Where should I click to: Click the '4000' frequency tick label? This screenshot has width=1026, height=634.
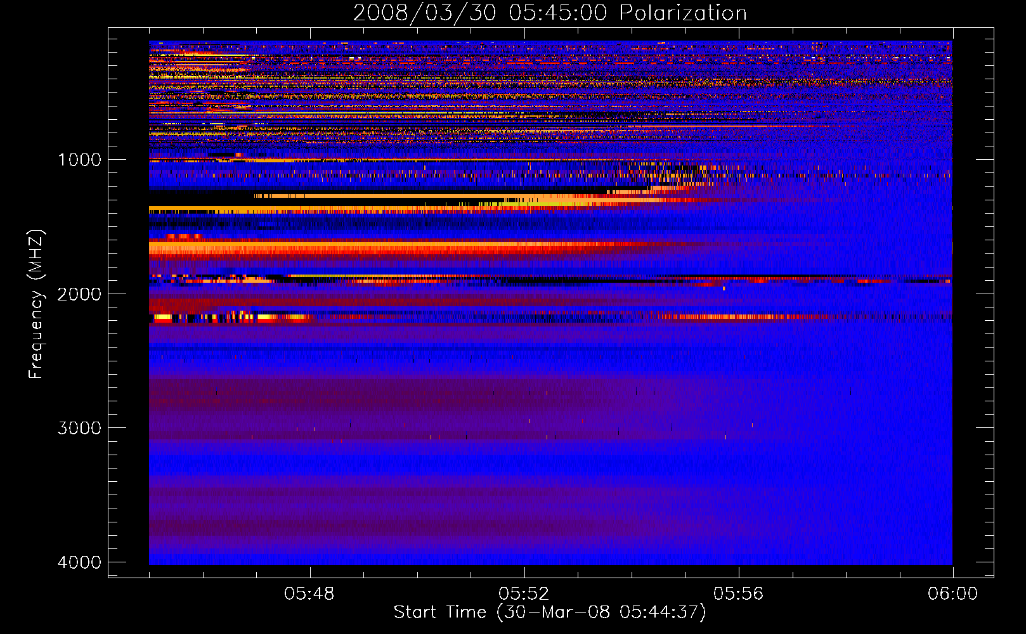point(79,562)
